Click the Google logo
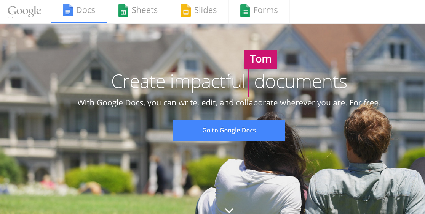425x214 pixels. pos(24,11)
